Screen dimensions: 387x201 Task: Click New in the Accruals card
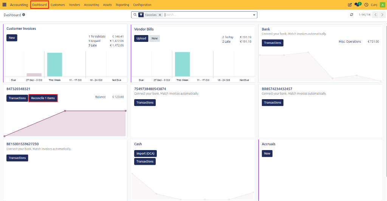click(x=267, y=153)
